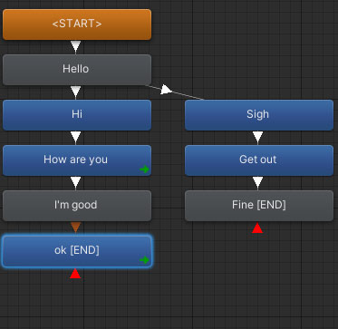This screenshot has height=329, width=338.
Task: Click link arrow from START to Hello
Action: (75, 46)
